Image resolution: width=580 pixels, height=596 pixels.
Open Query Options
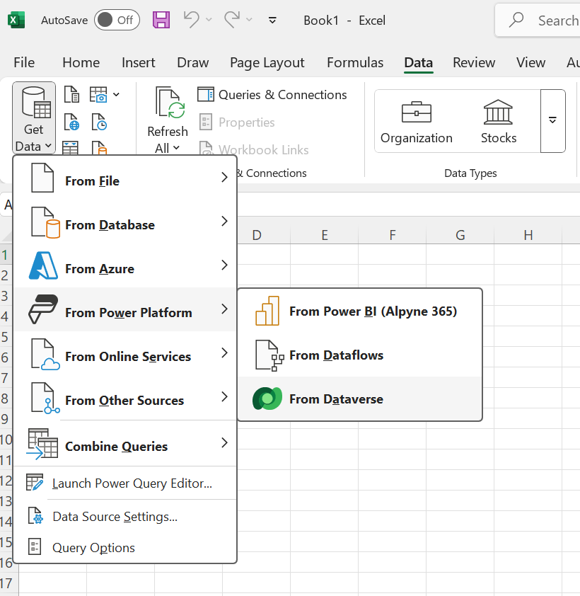pos(125,548)
